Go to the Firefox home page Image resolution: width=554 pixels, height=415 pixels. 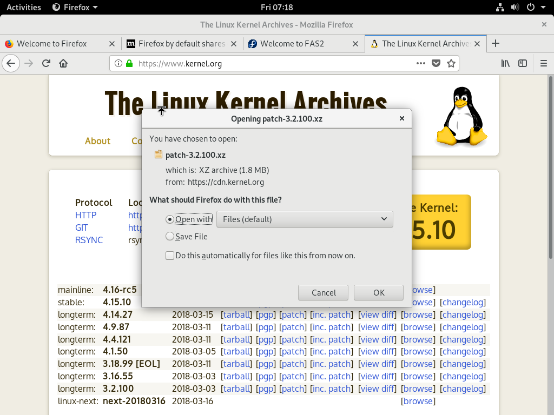point(63,64)
